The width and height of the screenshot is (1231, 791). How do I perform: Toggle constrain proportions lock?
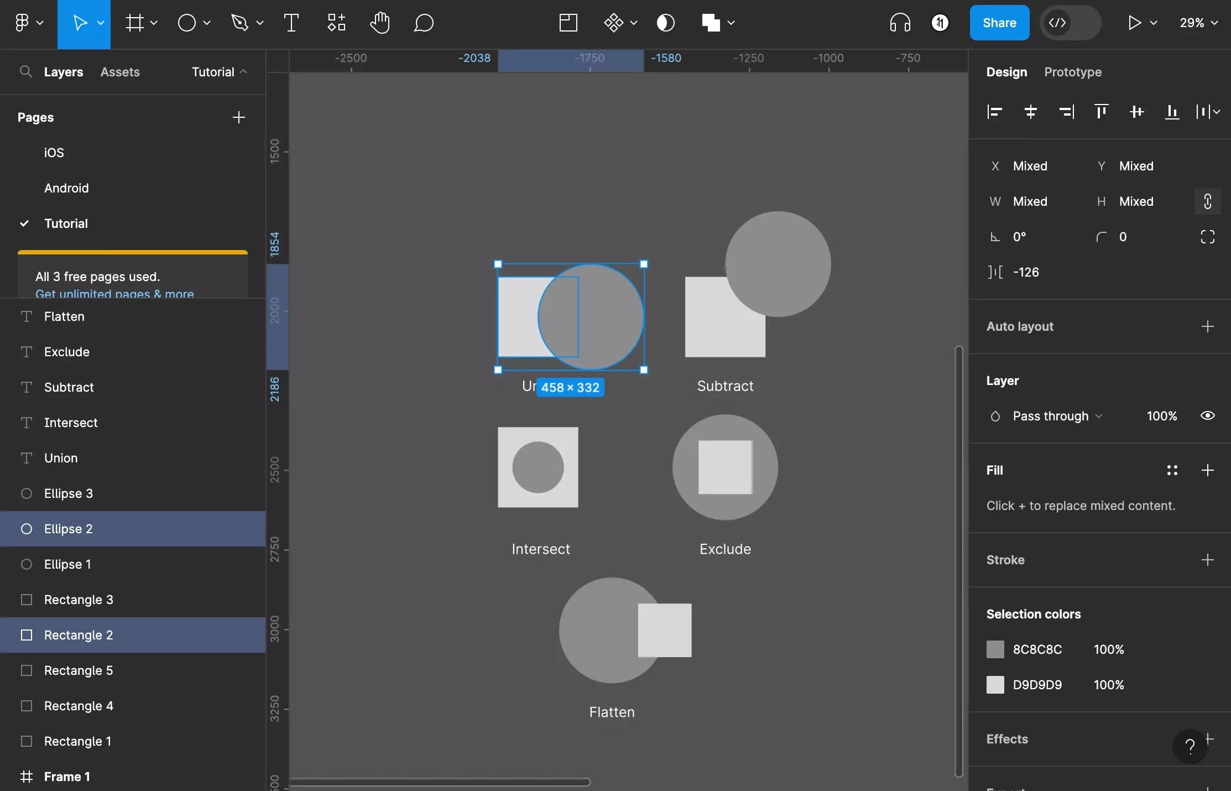pos(1207,201)
